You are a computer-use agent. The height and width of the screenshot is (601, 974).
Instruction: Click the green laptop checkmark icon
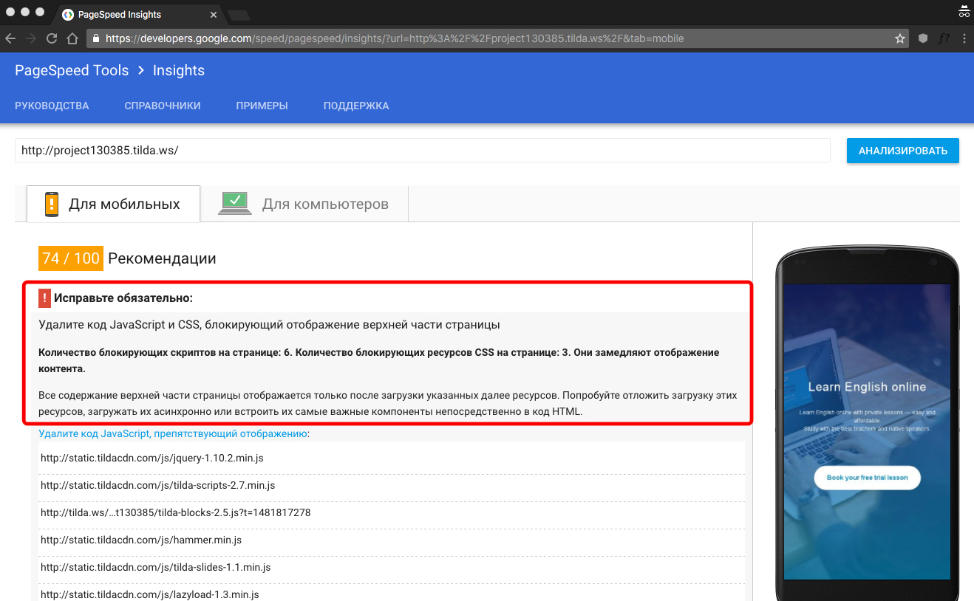pos(236,203)
